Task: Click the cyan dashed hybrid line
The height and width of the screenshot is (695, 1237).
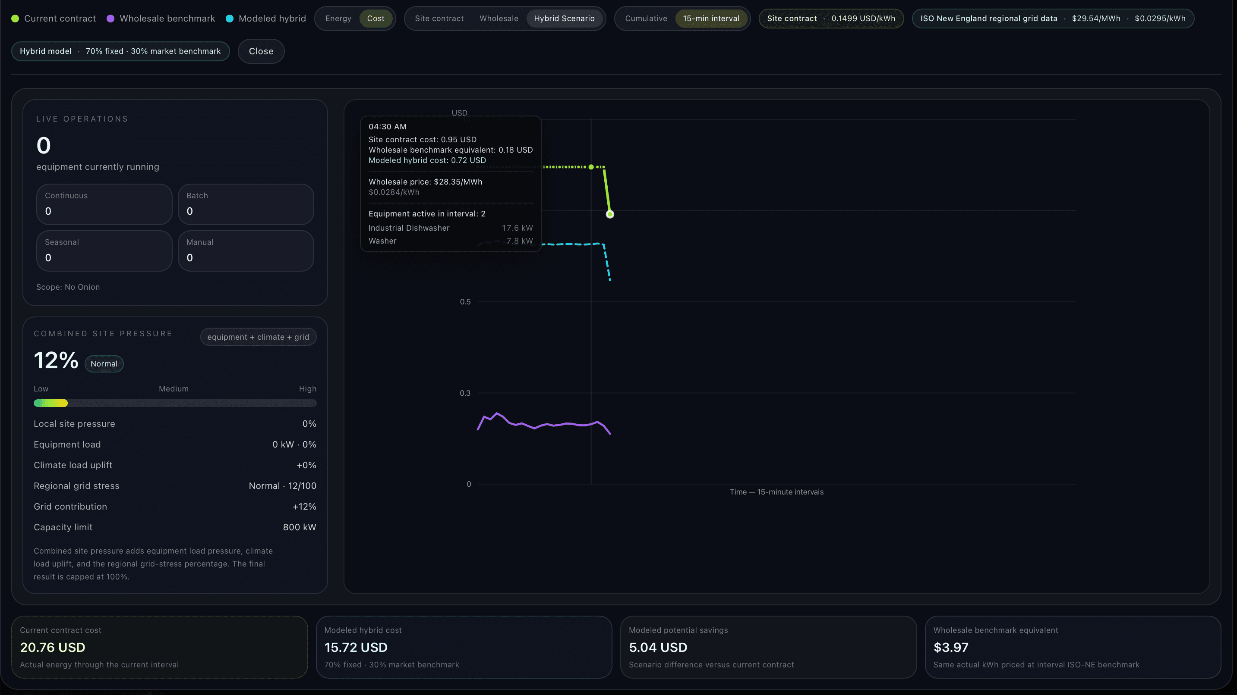Action: [x=576, y=244]
